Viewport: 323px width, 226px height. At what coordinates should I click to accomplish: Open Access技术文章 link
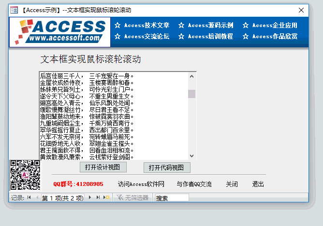point(147,25)
